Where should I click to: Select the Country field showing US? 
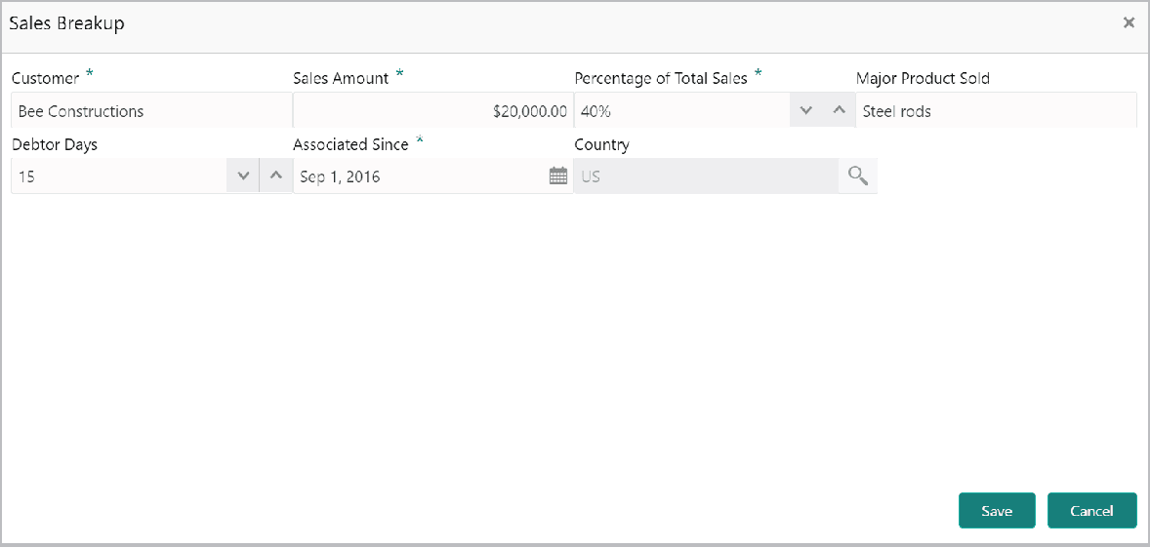click(x=706, y=176)
